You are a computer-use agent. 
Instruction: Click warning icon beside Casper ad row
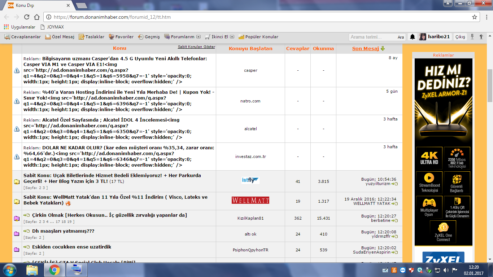coord(17,71)
